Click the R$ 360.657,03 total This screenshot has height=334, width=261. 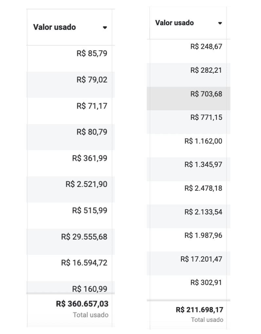[82, 304]
